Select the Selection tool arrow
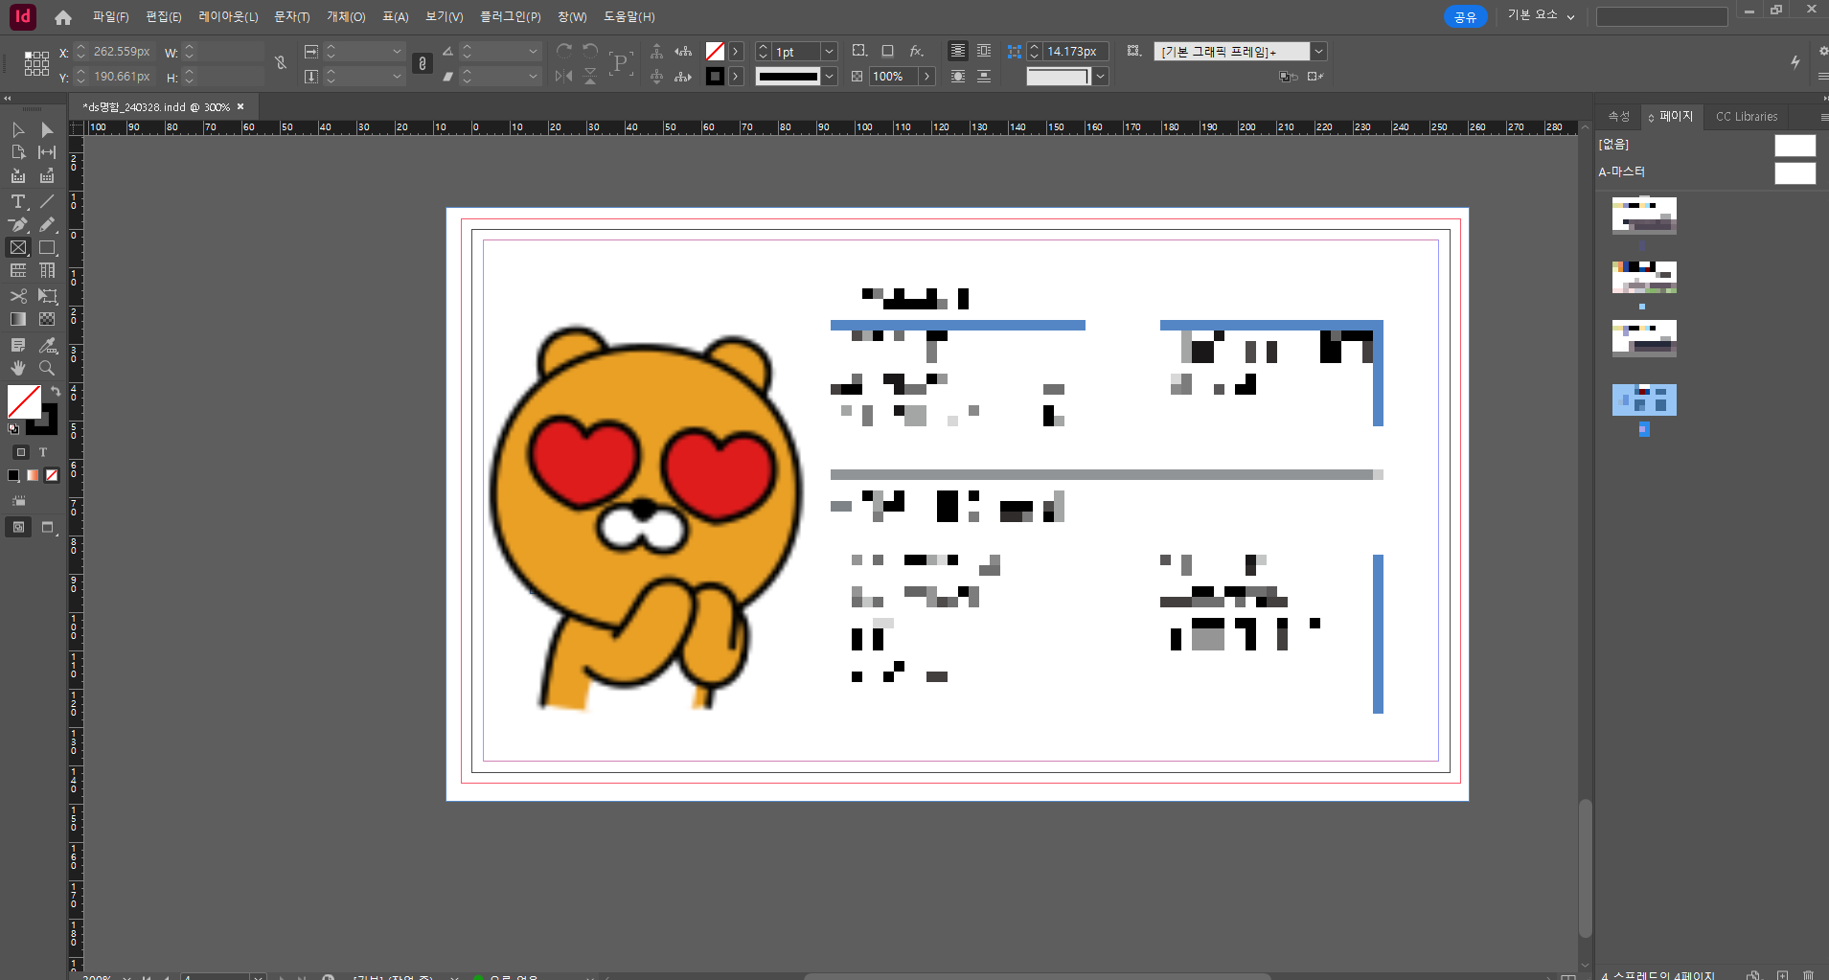The width and height of the screenshot is (1829, 980). [x=18, y=129]
